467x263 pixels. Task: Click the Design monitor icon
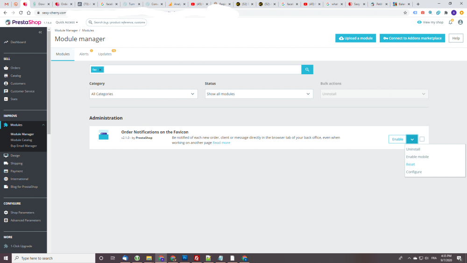[6, 156]
